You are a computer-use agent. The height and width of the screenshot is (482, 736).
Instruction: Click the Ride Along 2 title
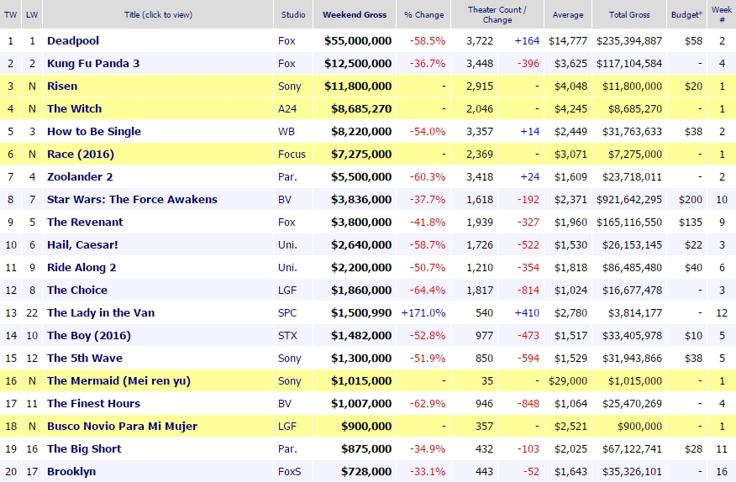point(81,268)
